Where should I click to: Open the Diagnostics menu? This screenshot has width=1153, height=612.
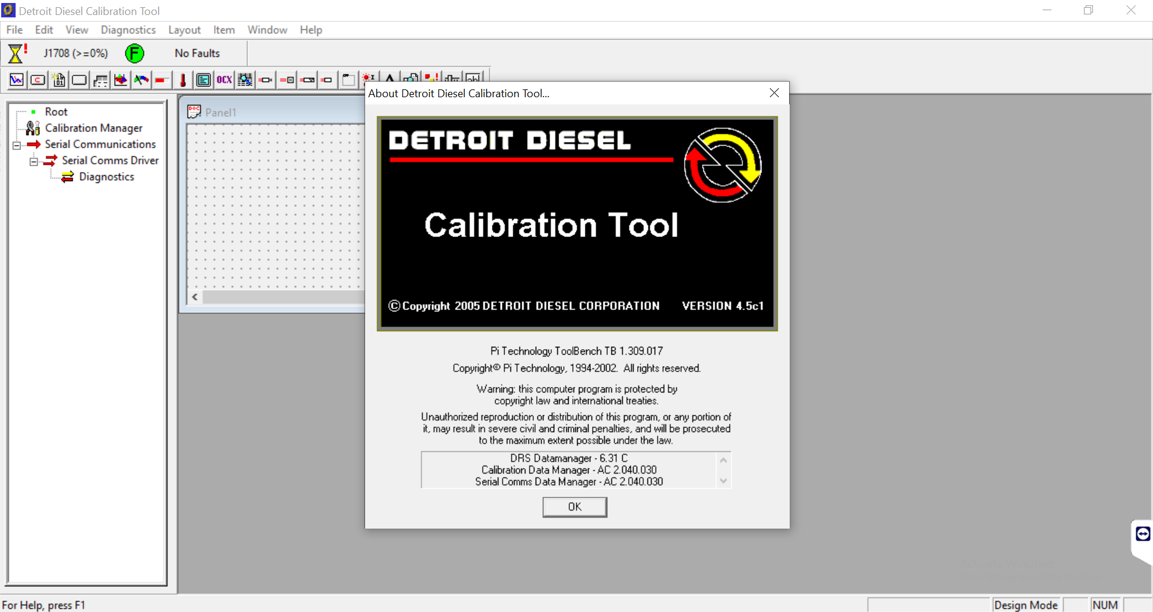point(129,29)
